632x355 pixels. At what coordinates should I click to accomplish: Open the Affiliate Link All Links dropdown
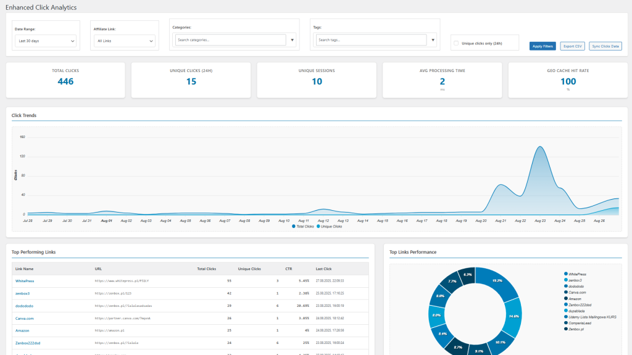126,41
